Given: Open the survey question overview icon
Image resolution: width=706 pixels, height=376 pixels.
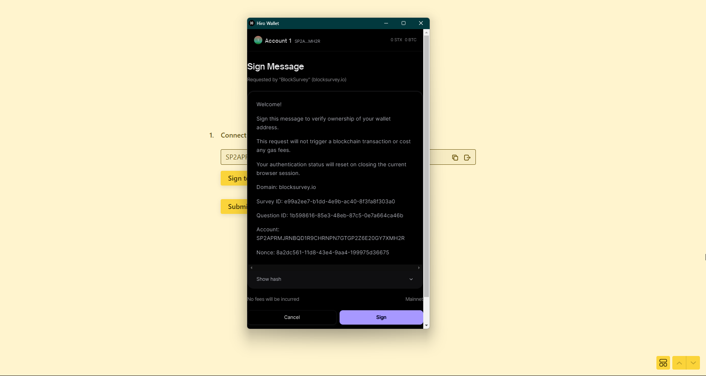Looking at the screenshot, I should point(663,363).
